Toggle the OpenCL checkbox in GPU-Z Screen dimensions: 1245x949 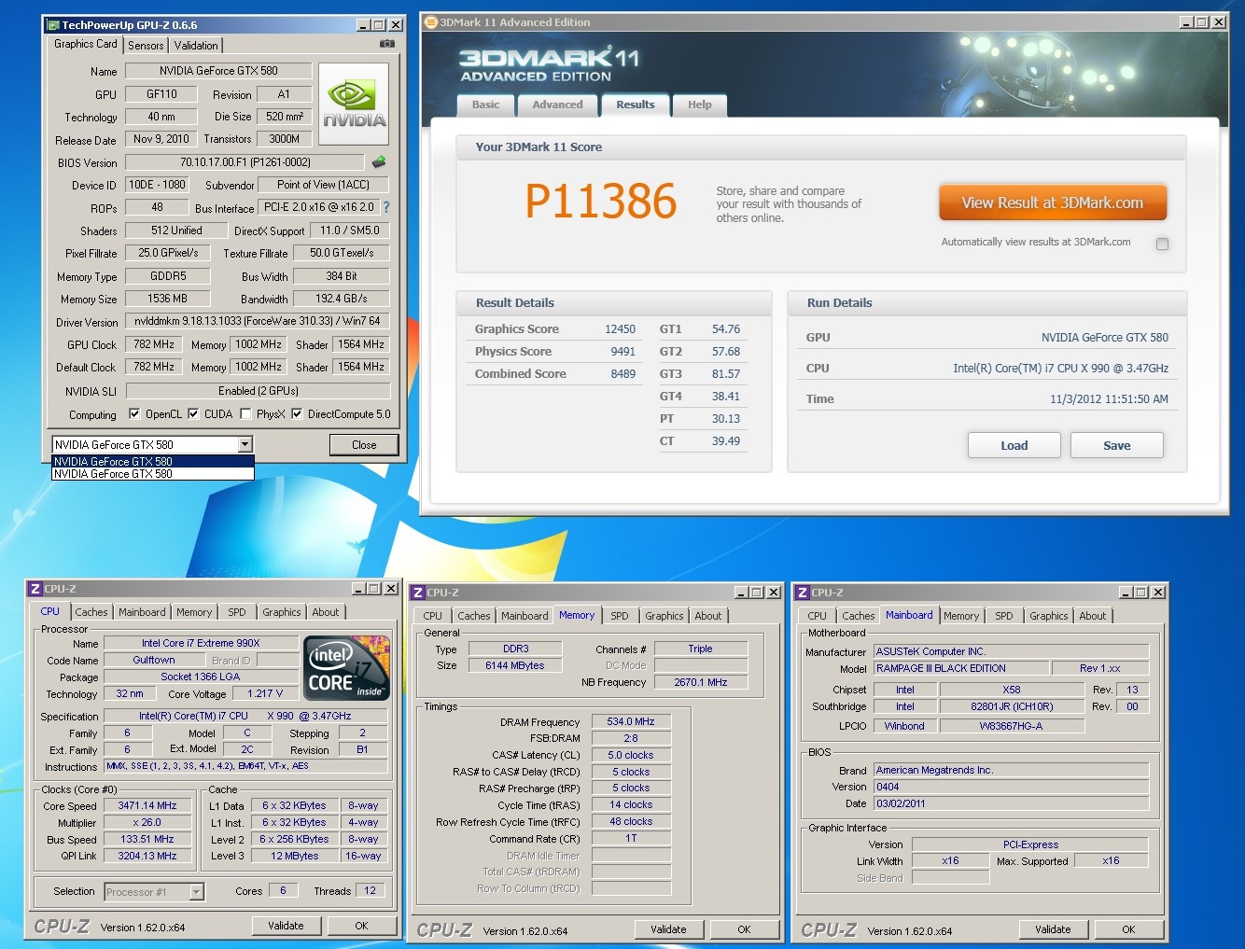click(x=134, y=414)
